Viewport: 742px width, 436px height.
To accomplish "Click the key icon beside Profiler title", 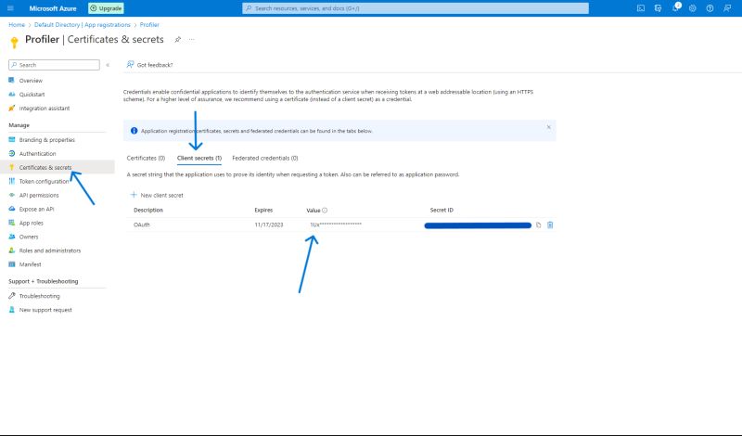I will pos(14,42).
